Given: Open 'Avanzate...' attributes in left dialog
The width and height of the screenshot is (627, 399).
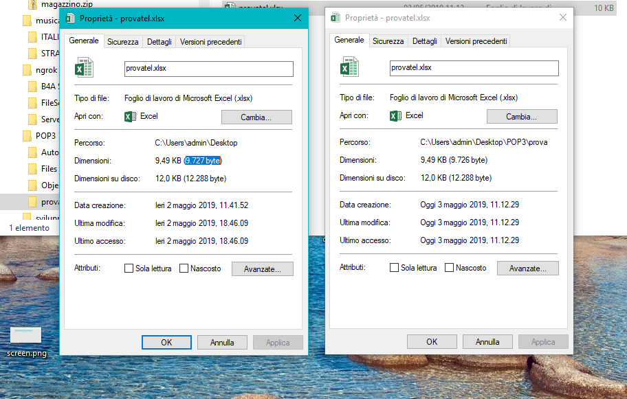Looking at the screenshot, I should click(263, 269).
